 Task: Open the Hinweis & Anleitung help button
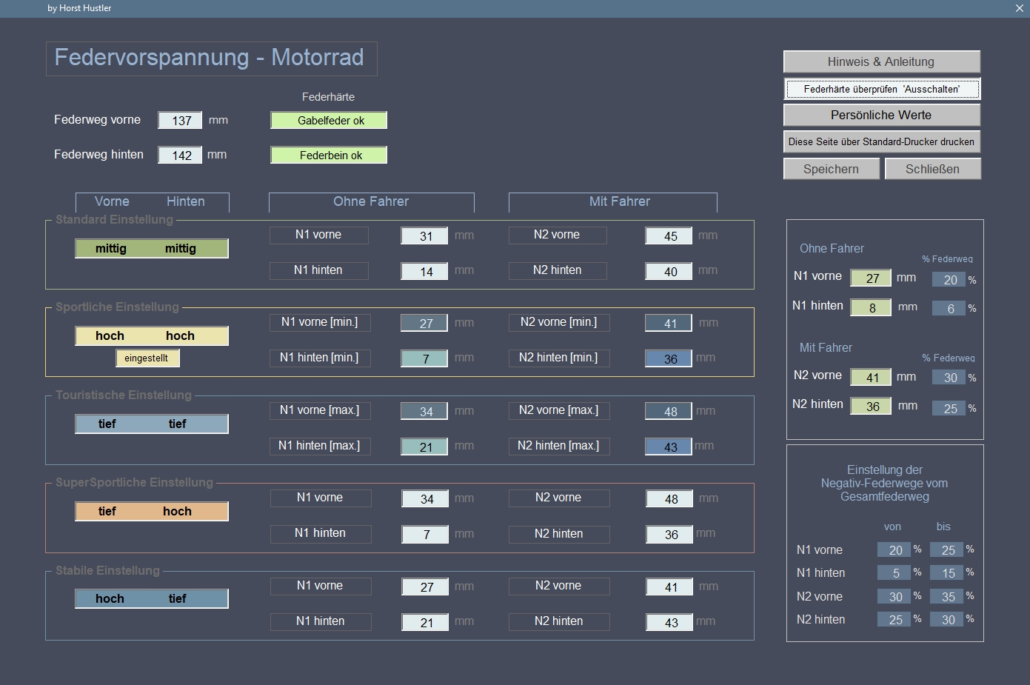(881, 61)
